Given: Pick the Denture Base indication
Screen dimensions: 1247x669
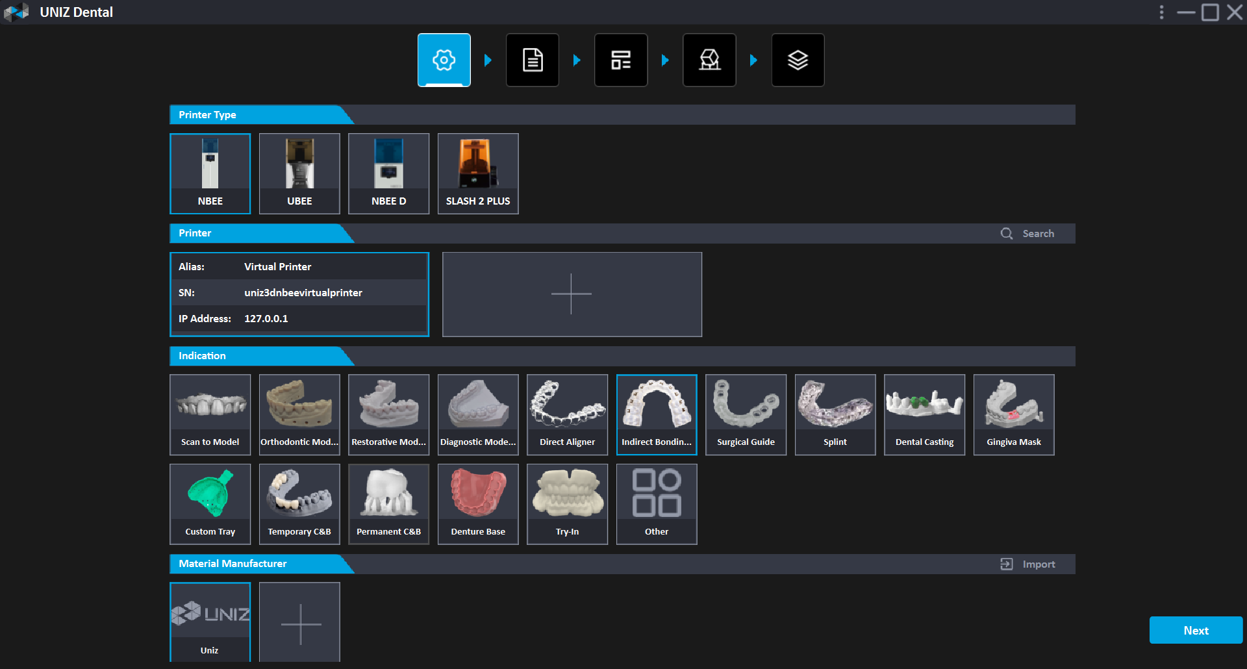Looking at the screenshot, I should pyautogui.click(x=478, y=504).
